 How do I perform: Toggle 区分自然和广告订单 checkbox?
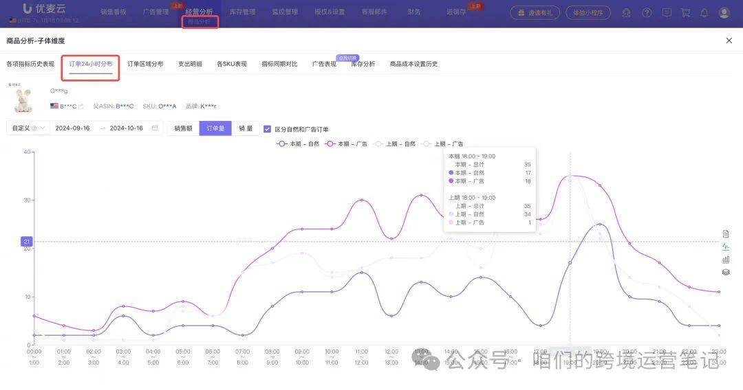click(x=267, y=129)
